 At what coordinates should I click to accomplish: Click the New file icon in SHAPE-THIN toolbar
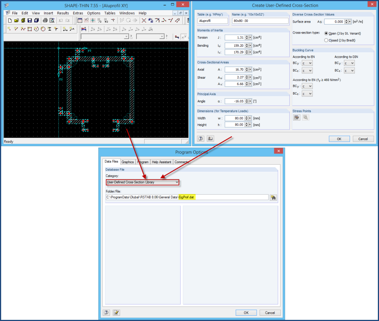point(10,21)
